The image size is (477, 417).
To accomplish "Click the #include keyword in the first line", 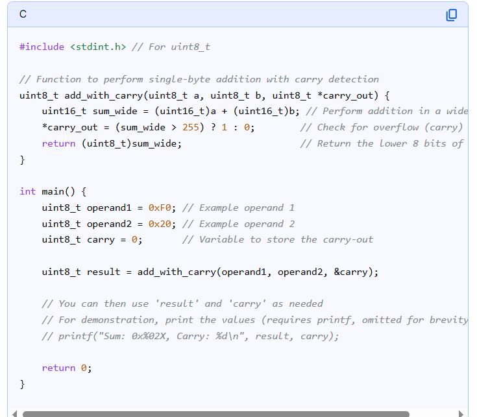I will [x=42, y=47].
